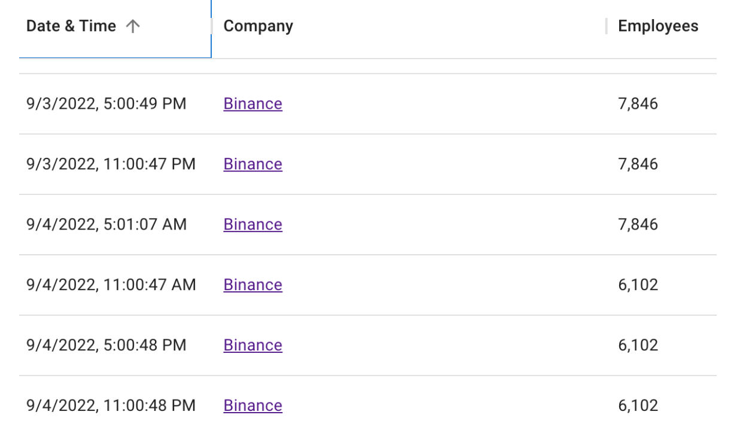Open Binance link for 9/4/2022 5:00:48 PM

click(253, 346)
